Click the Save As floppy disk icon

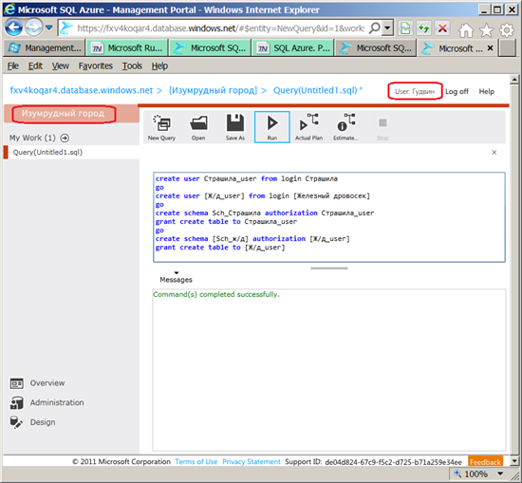(235, 127)
